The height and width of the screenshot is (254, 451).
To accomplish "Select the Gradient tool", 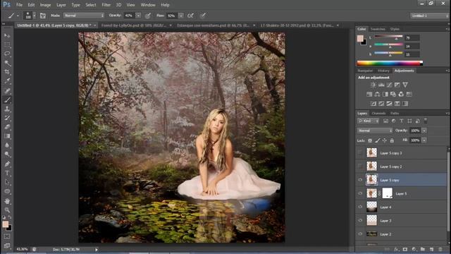I will 7,136.
